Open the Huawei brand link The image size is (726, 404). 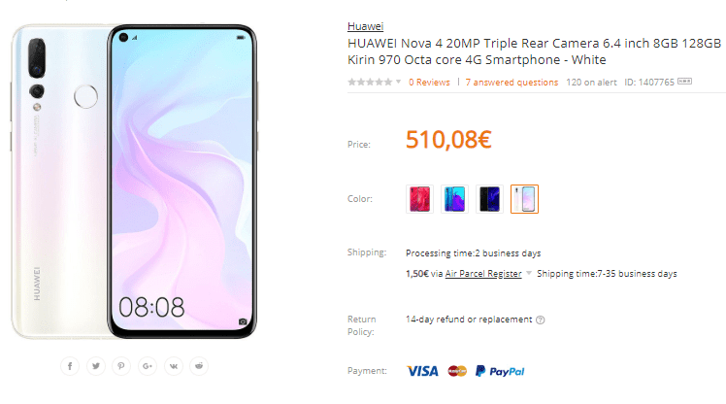[x=365, y=26]
